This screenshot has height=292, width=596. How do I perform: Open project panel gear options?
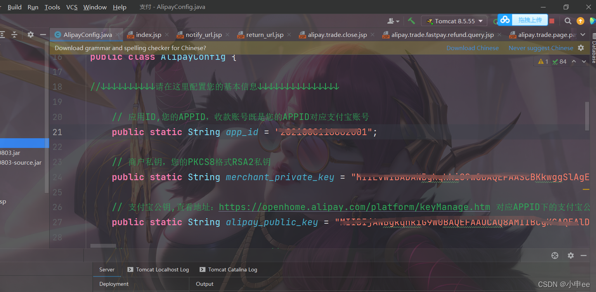tap(31, 35)
